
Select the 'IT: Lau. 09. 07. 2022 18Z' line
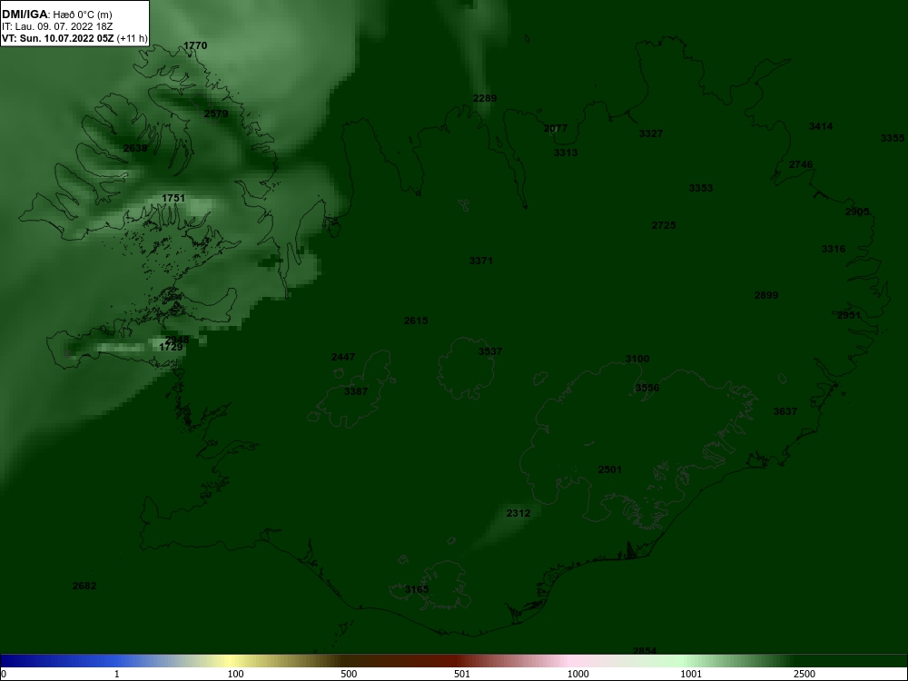pos(56,26)
